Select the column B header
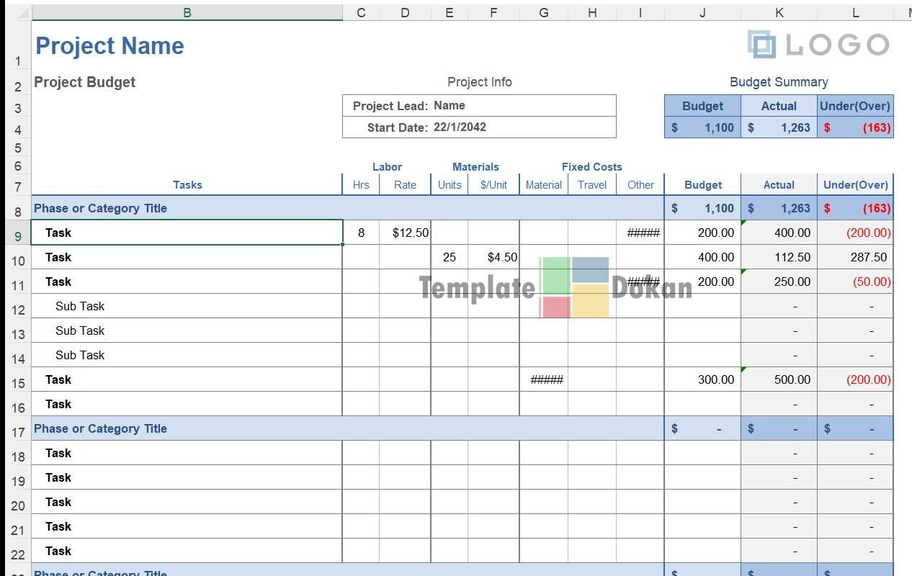The height and width of the screenshot is (576, 912). (x=187, y=12)
